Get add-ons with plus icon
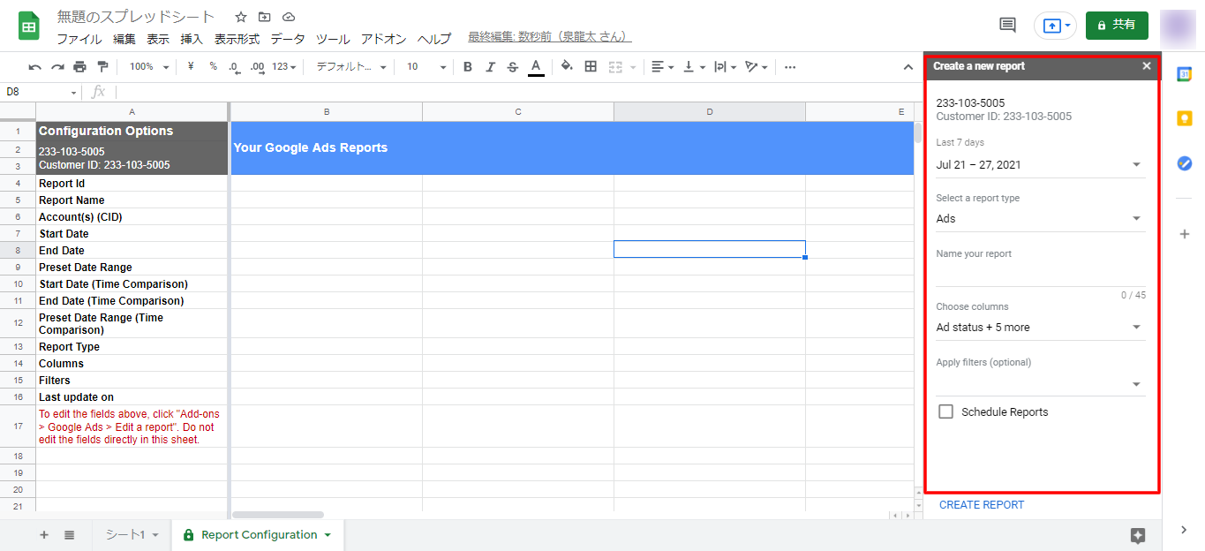This screenshot has height=551, width=1205. coord(1184,234)
